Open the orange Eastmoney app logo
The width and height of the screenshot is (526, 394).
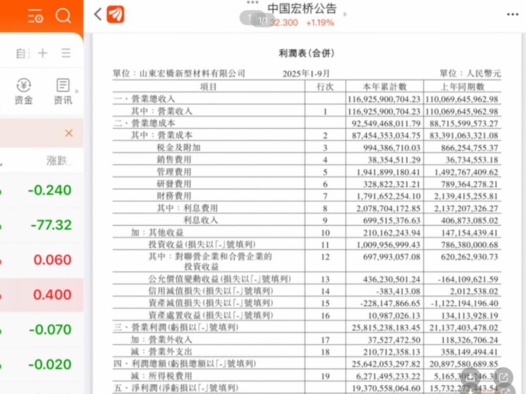(x=116, y=14)
